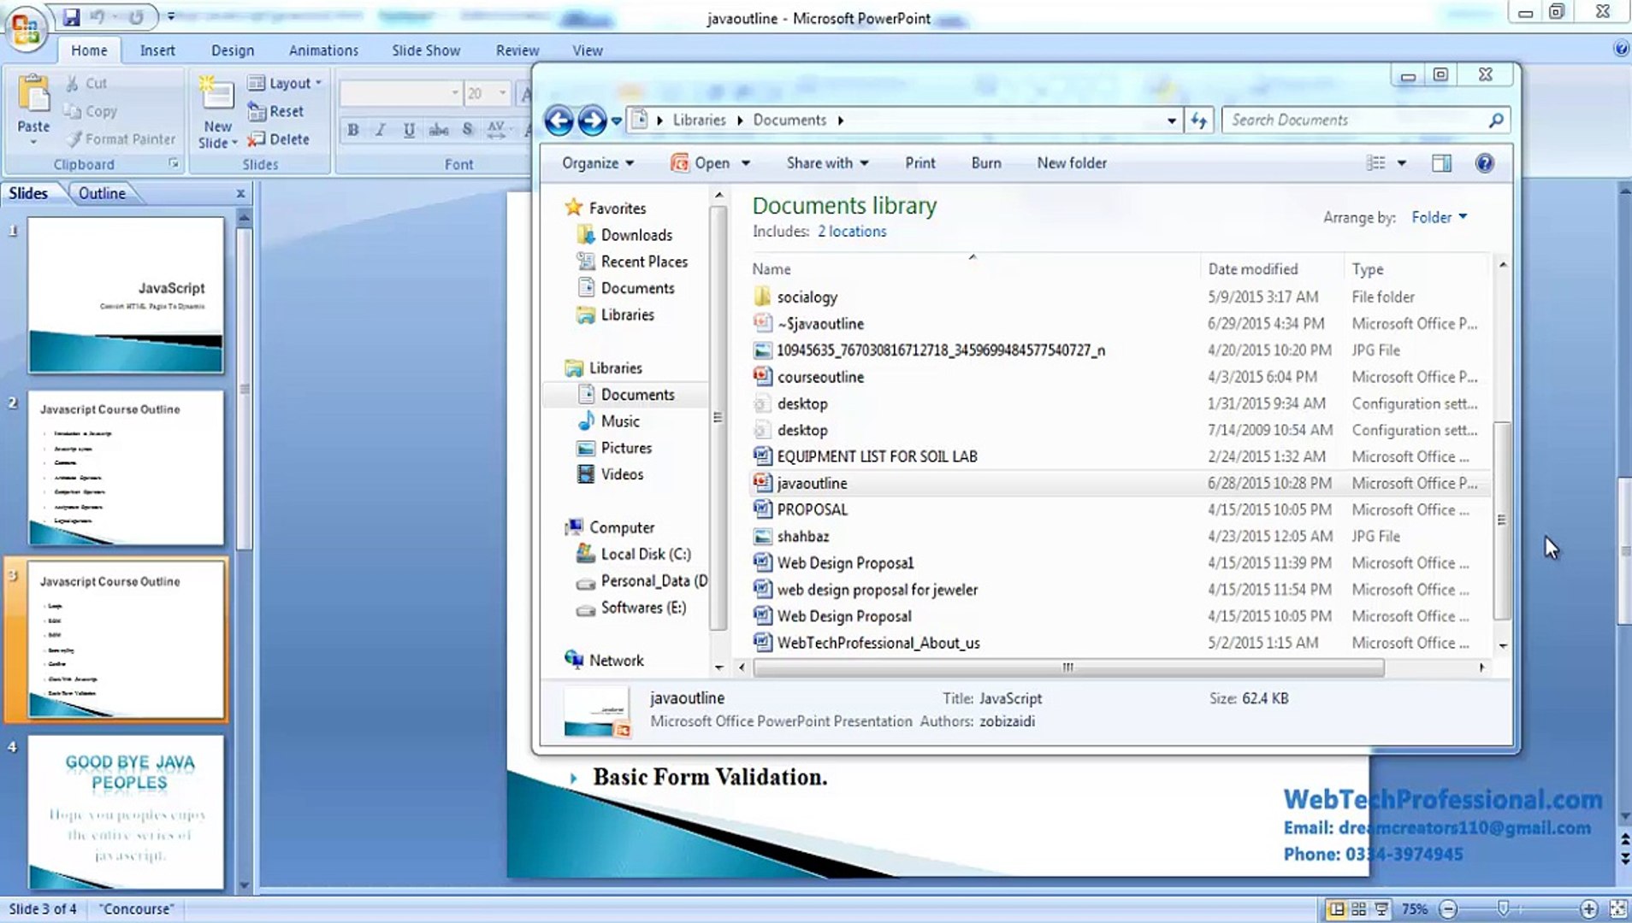
Task: Expand Open button dropdown arrow
Action: click(x=745, y=162)
